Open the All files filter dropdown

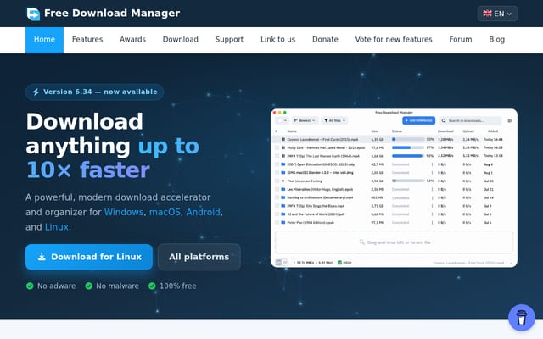click(334, 120)
